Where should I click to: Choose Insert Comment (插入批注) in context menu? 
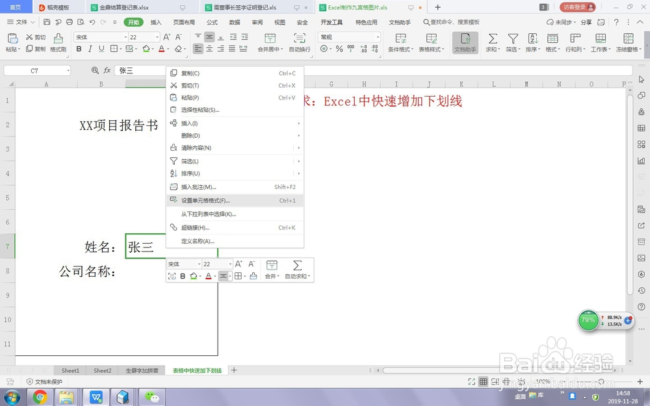pyautogui.click(x=235, y=187)
